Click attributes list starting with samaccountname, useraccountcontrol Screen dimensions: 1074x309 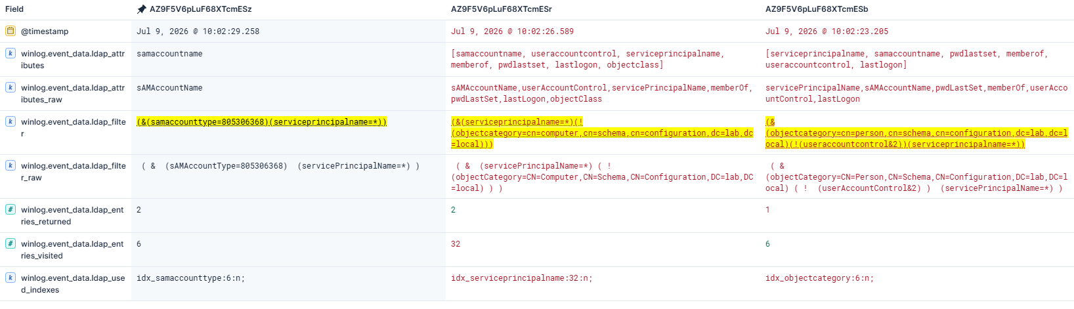pos(588,59)
